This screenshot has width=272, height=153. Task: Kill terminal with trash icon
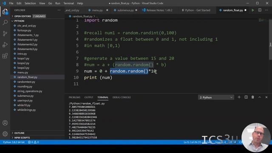(253, 97)
